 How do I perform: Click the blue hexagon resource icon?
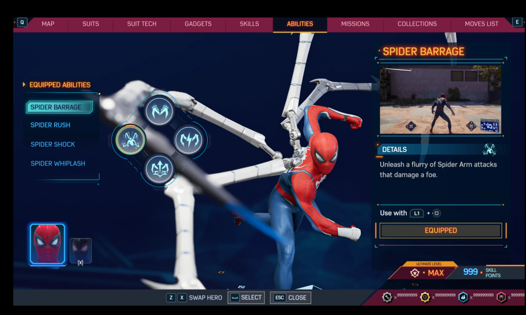click(x=463, y=297)
